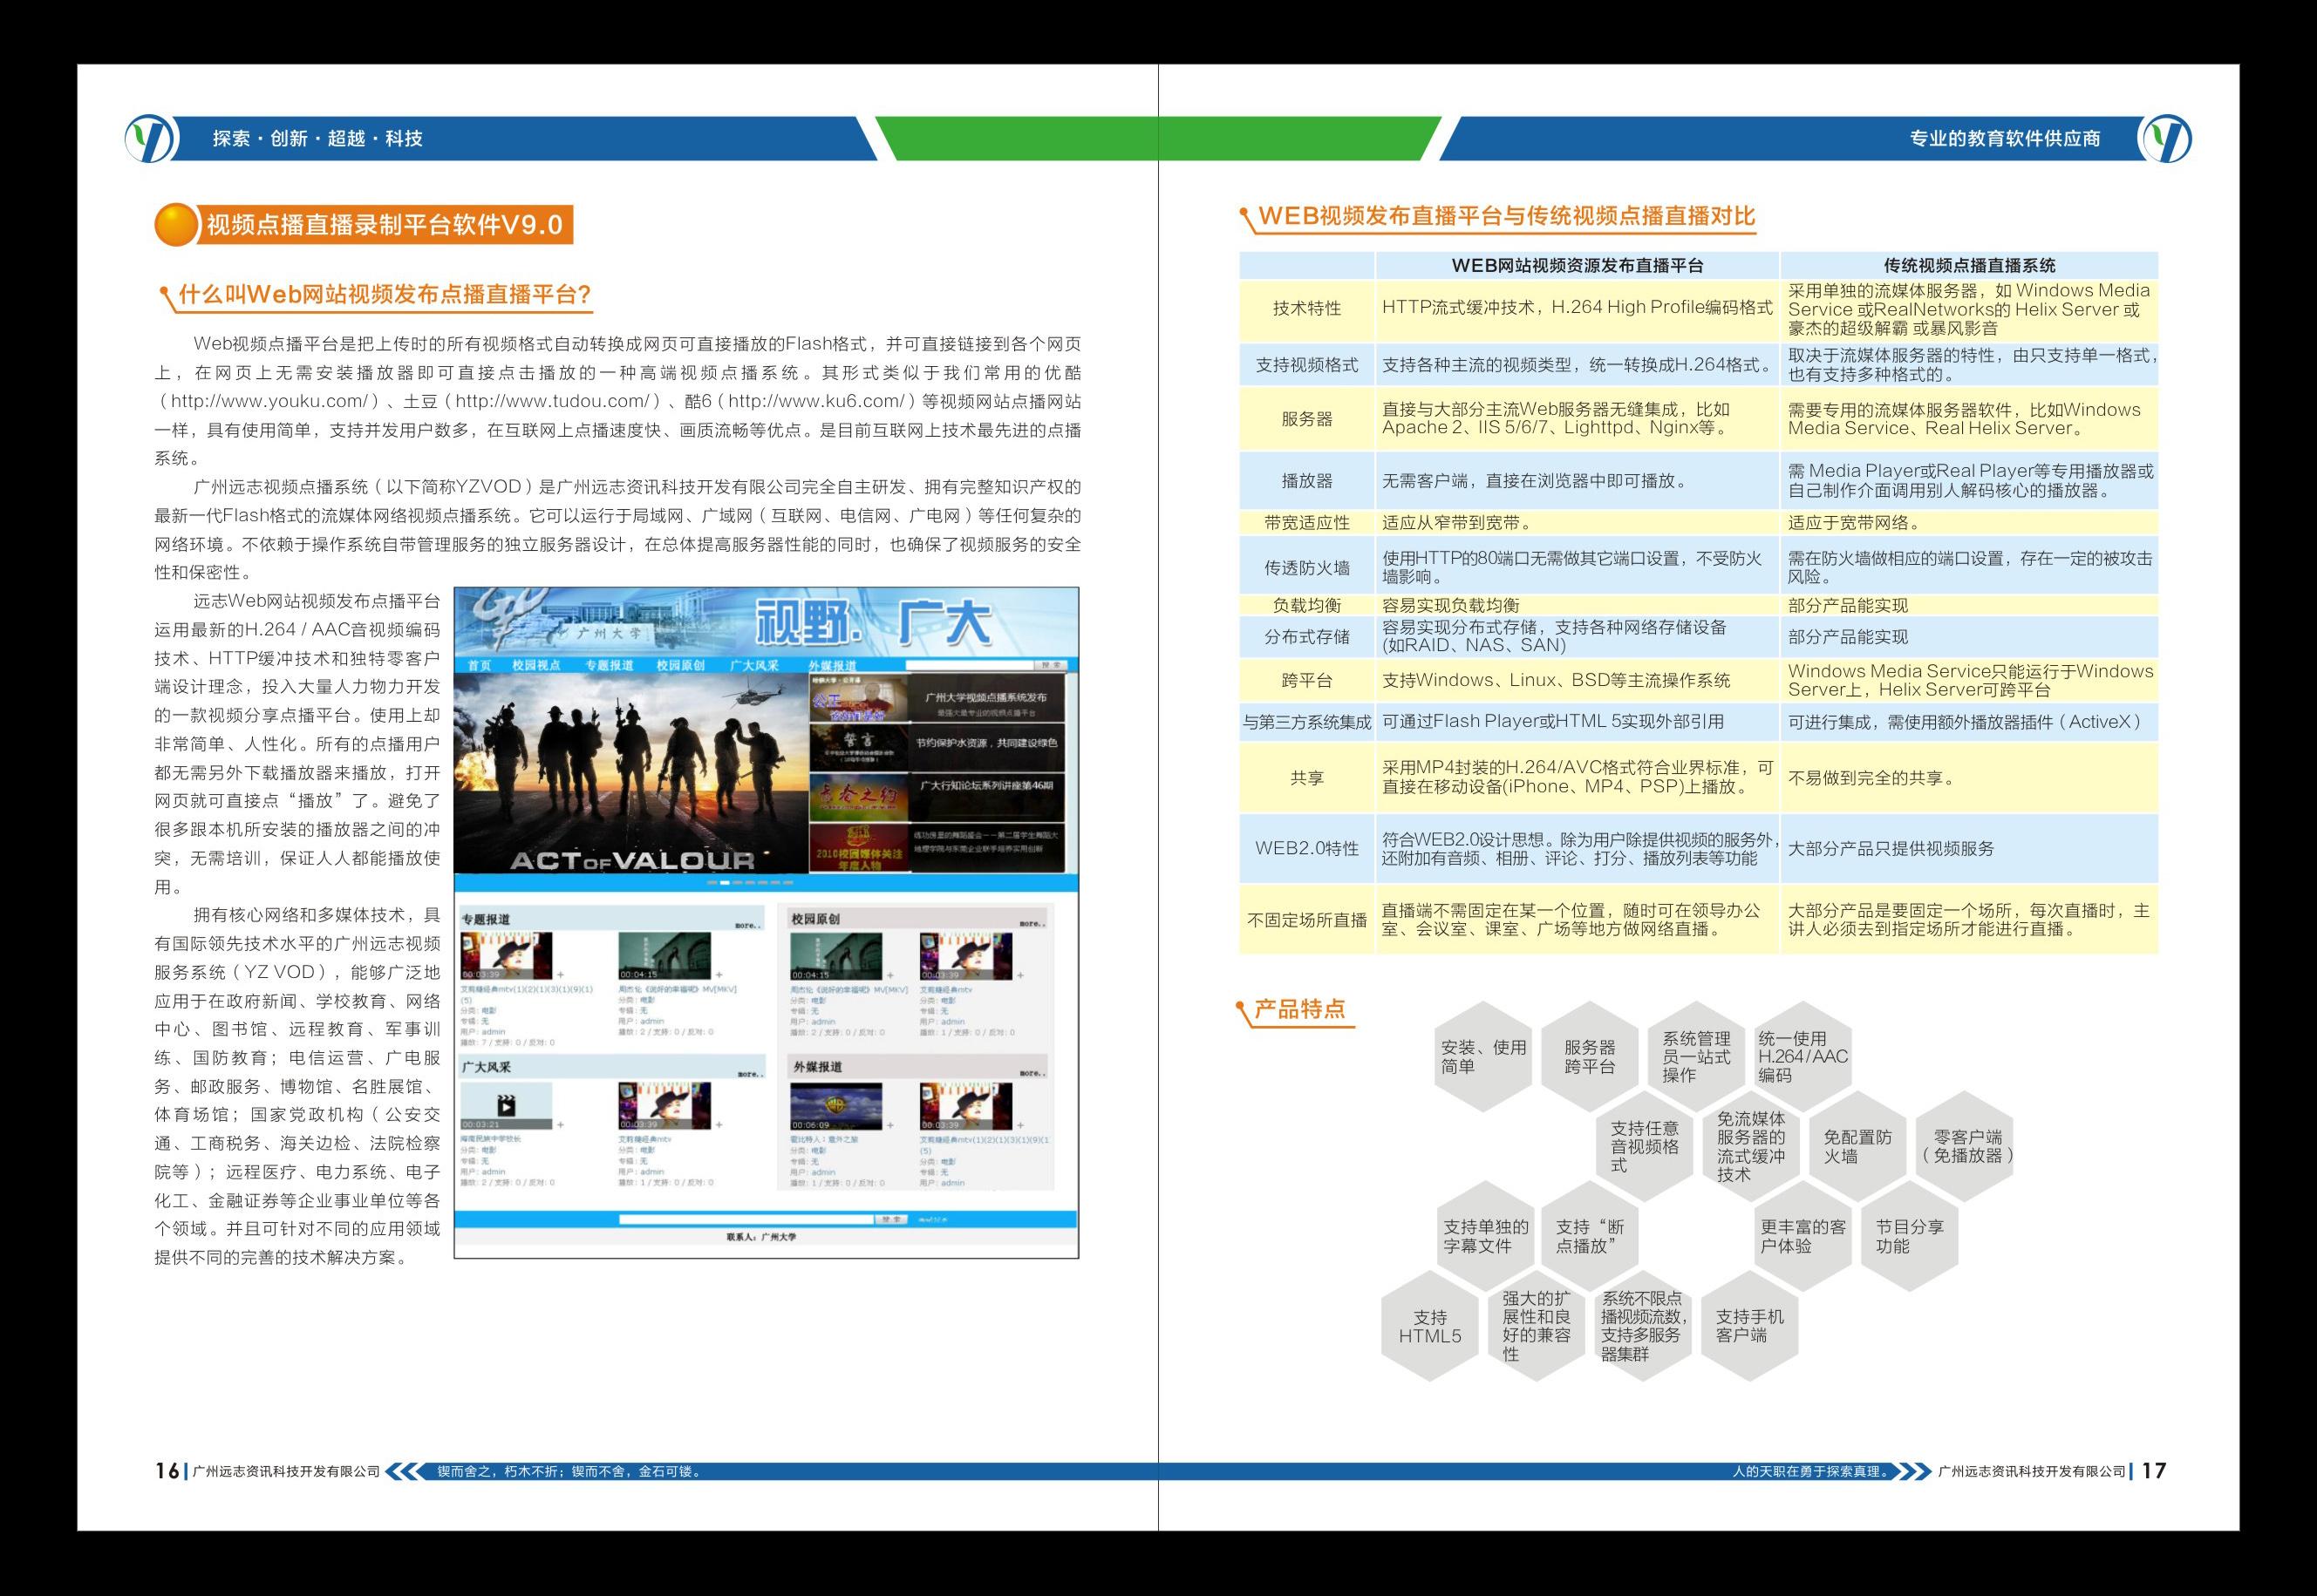This screenshot has width=2317, height=1596.
Task: Click the left-pointing chevrons in footer
Action: (403, 1471)
